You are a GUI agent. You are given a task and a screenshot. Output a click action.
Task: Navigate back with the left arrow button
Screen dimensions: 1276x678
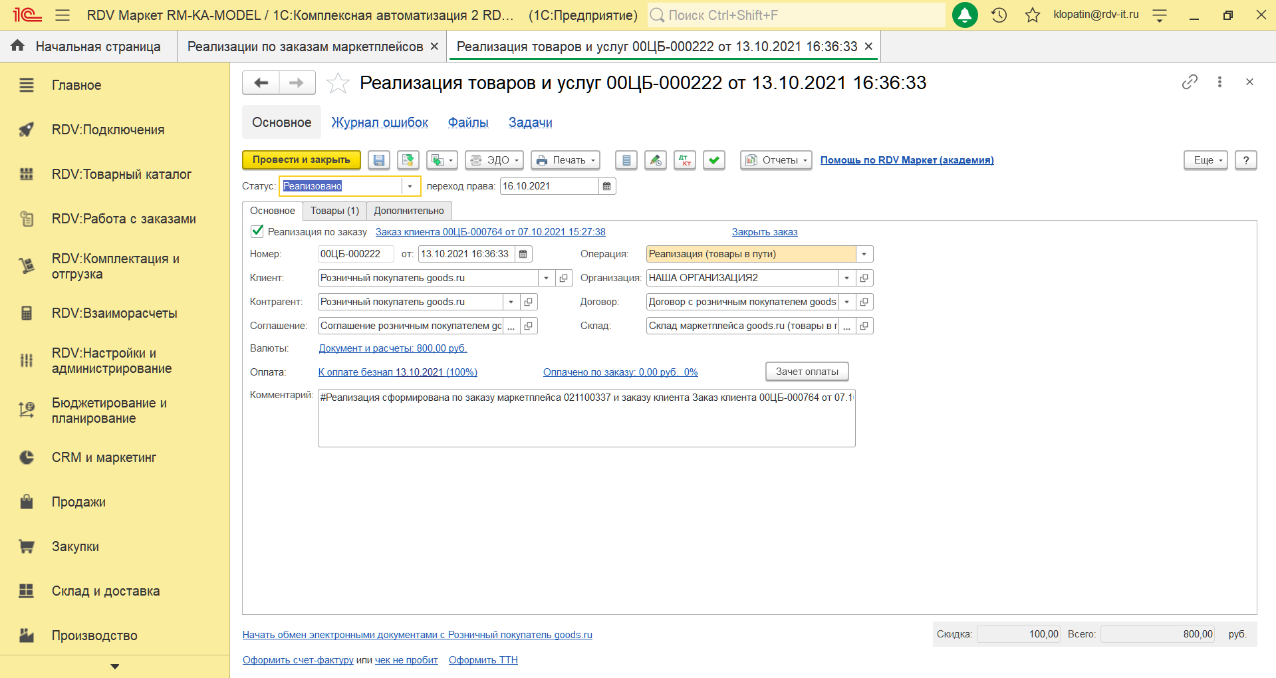[x=261, y=83]
